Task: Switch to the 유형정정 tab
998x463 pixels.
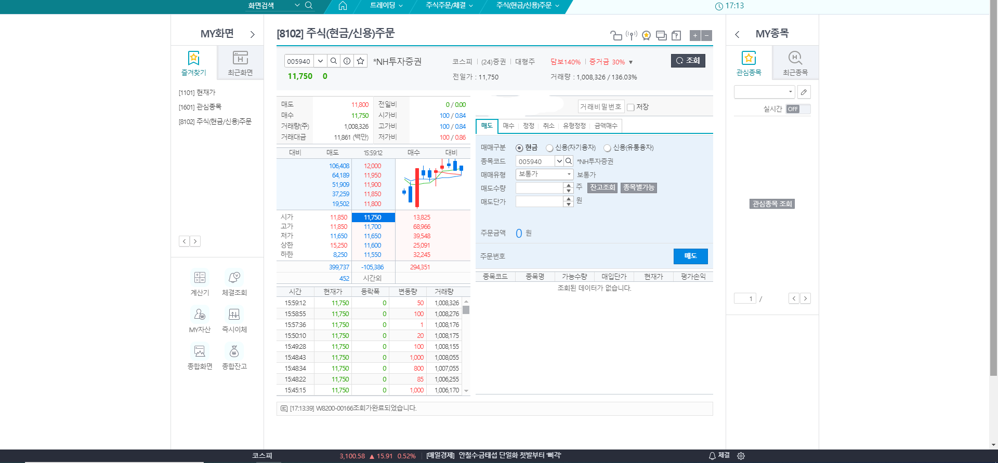Action: click(x=574, y=126)
